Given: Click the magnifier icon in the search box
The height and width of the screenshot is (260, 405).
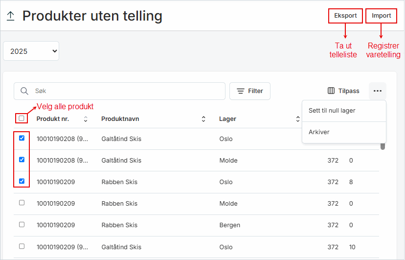Looking at the screenshot, I should [x=24, y=91].
